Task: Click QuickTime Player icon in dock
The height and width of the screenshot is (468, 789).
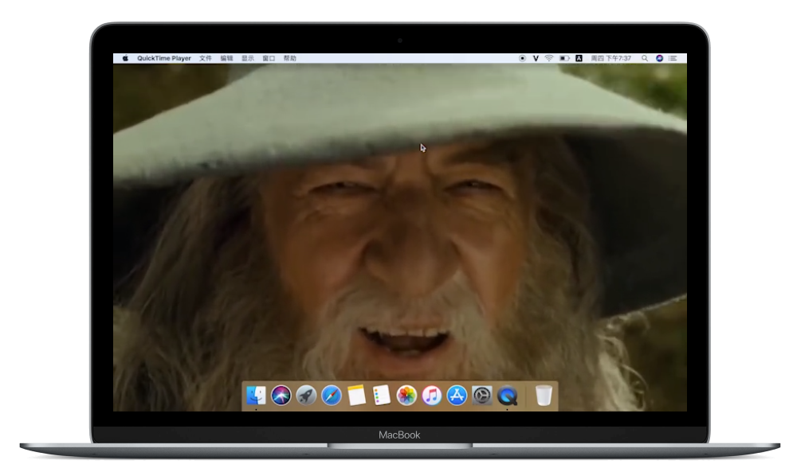Action: pos(508,396)
